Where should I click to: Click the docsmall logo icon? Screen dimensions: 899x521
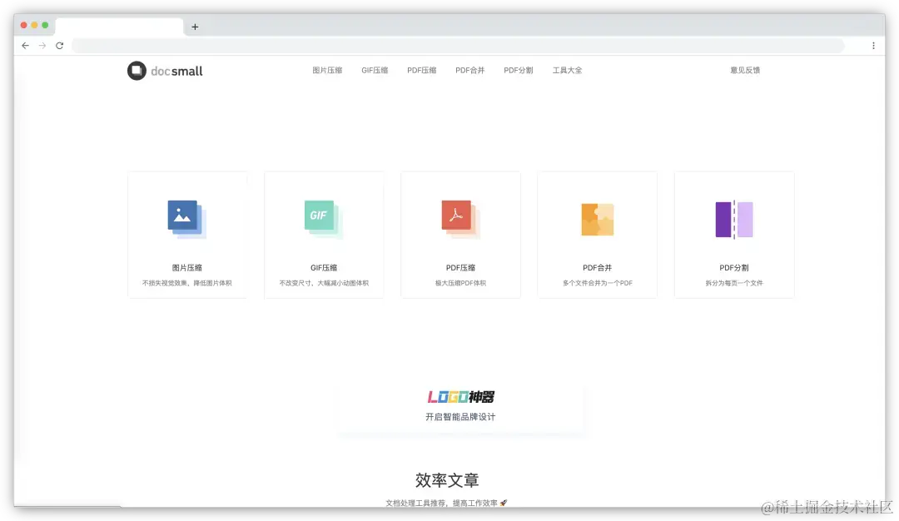point(137,71)
